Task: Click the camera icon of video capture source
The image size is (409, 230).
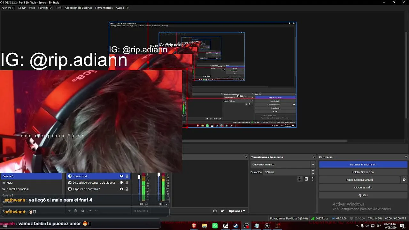Action: point(70,183)
